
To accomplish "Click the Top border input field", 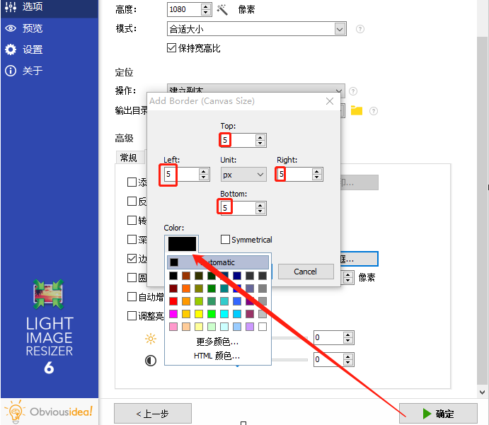I will (238, 140).
